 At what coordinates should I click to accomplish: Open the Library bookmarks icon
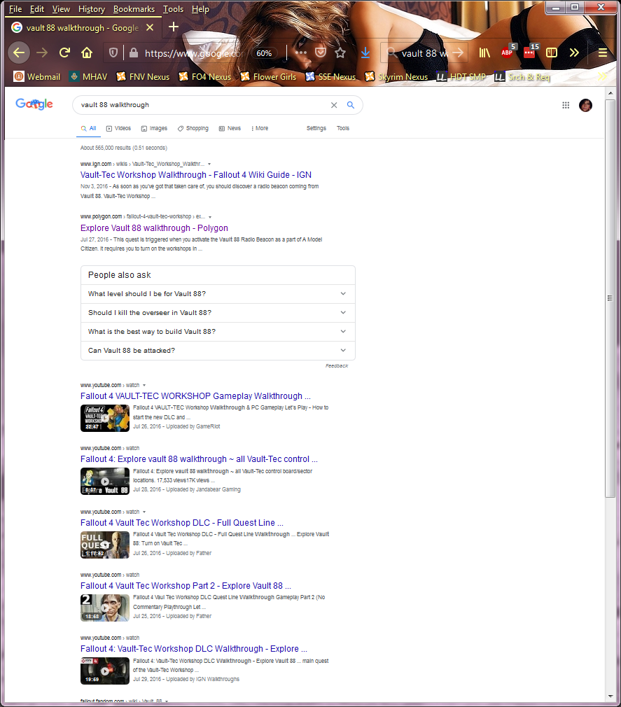click(484, 52)
